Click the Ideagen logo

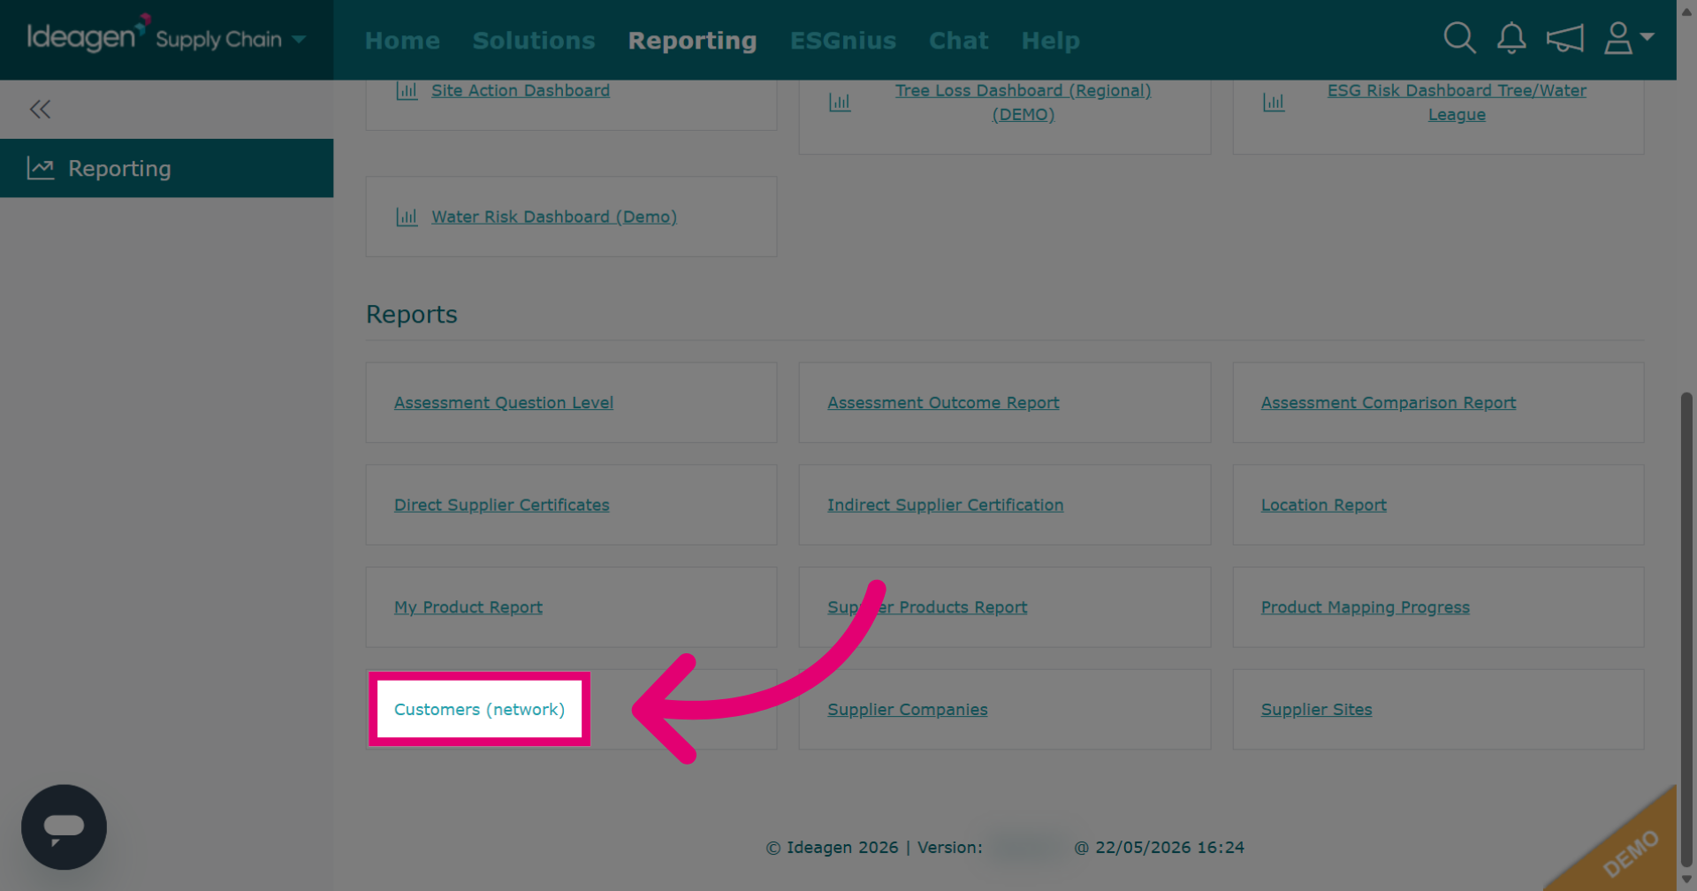[88, 34]
